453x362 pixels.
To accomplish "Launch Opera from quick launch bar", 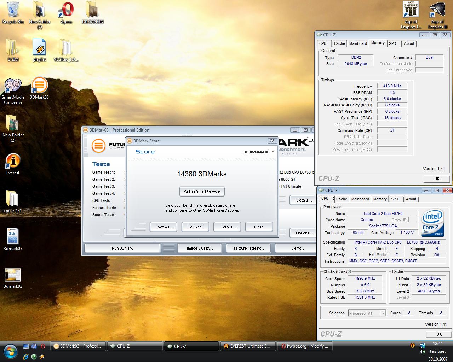I will click(x=43, y=346).
